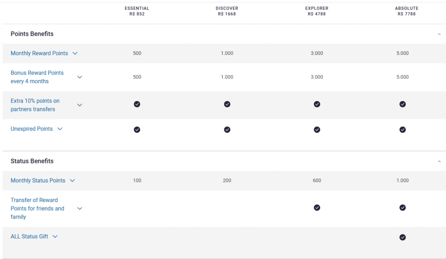Image resolution: width=446 pixels, height=259 pixels.
Task: Select the Absolute plan column header
Action: point(406,11)
